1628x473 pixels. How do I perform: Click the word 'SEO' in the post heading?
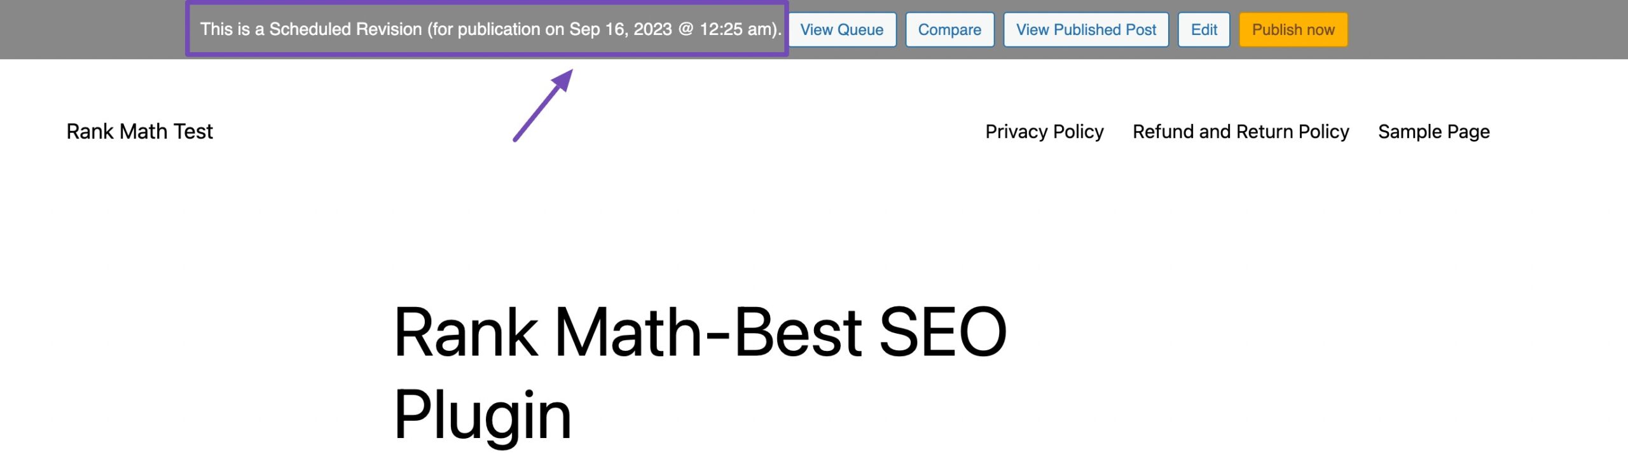click(x=942, y=333)
